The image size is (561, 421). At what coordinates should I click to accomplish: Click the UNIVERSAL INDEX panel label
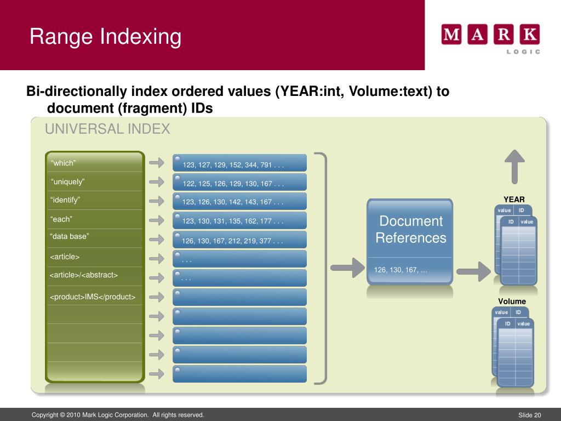(107, 129)
